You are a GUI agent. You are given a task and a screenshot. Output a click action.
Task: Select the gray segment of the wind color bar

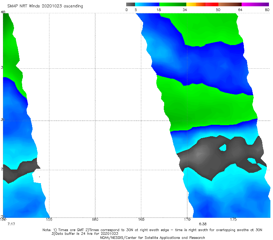pyautogui.click(x=131, y=4)
